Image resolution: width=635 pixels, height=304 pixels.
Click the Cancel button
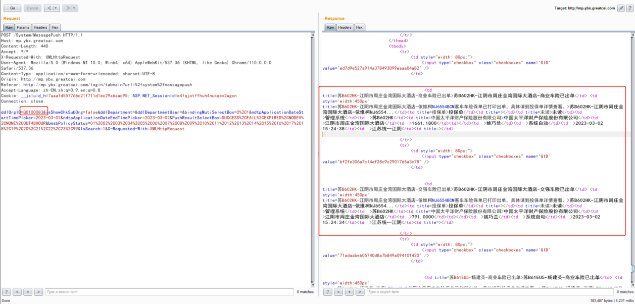pyautogui.click(x=32, y=8)
